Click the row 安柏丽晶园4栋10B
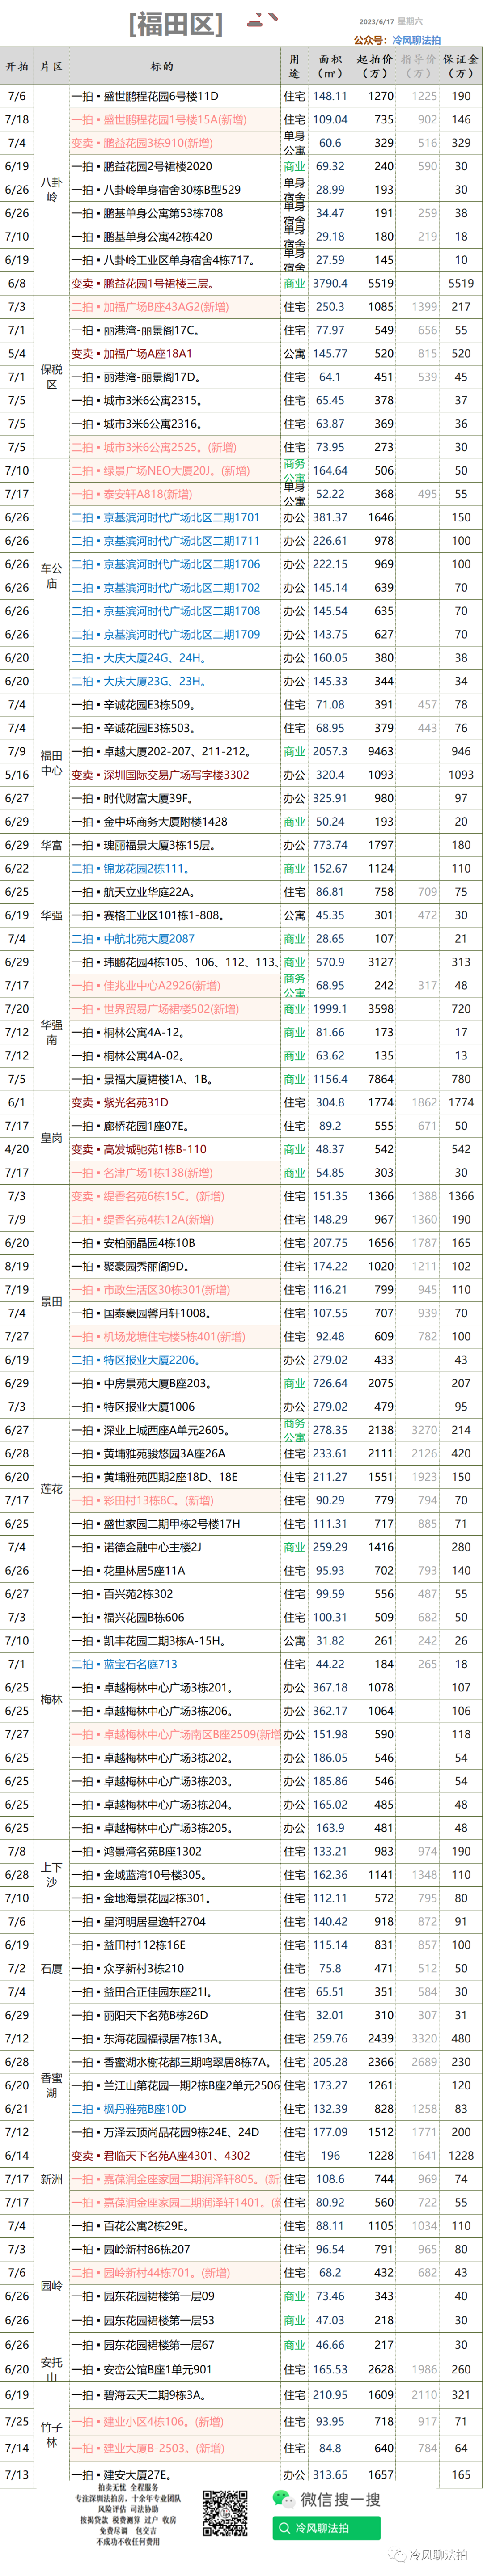Image resolution: width=483 pixels, height=2576 pixels. (x=241, y=1243)
